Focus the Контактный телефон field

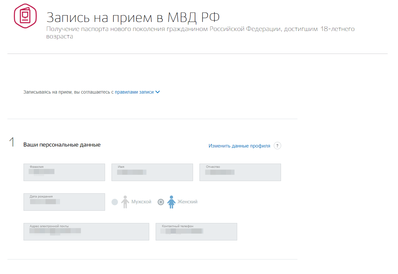[196, 232]
